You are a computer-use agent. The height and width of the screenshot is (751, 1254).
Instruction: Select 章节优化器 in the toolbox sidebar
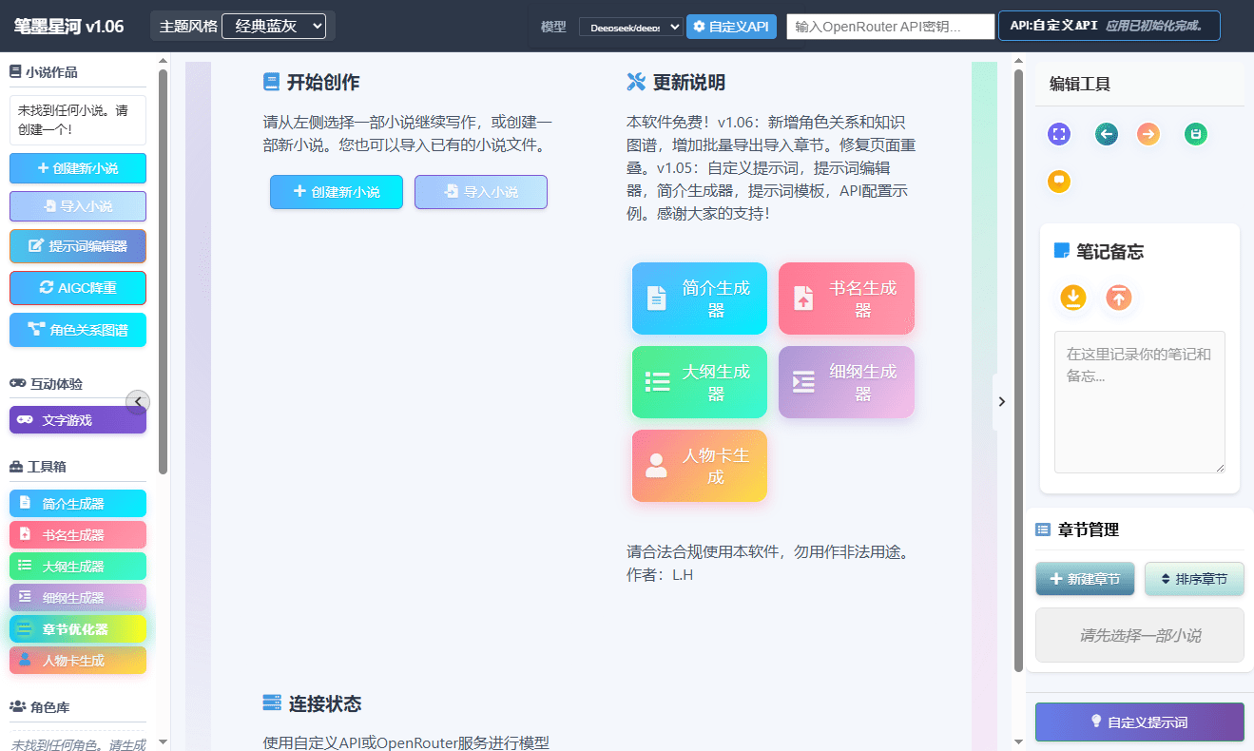[x=77, y=628]
